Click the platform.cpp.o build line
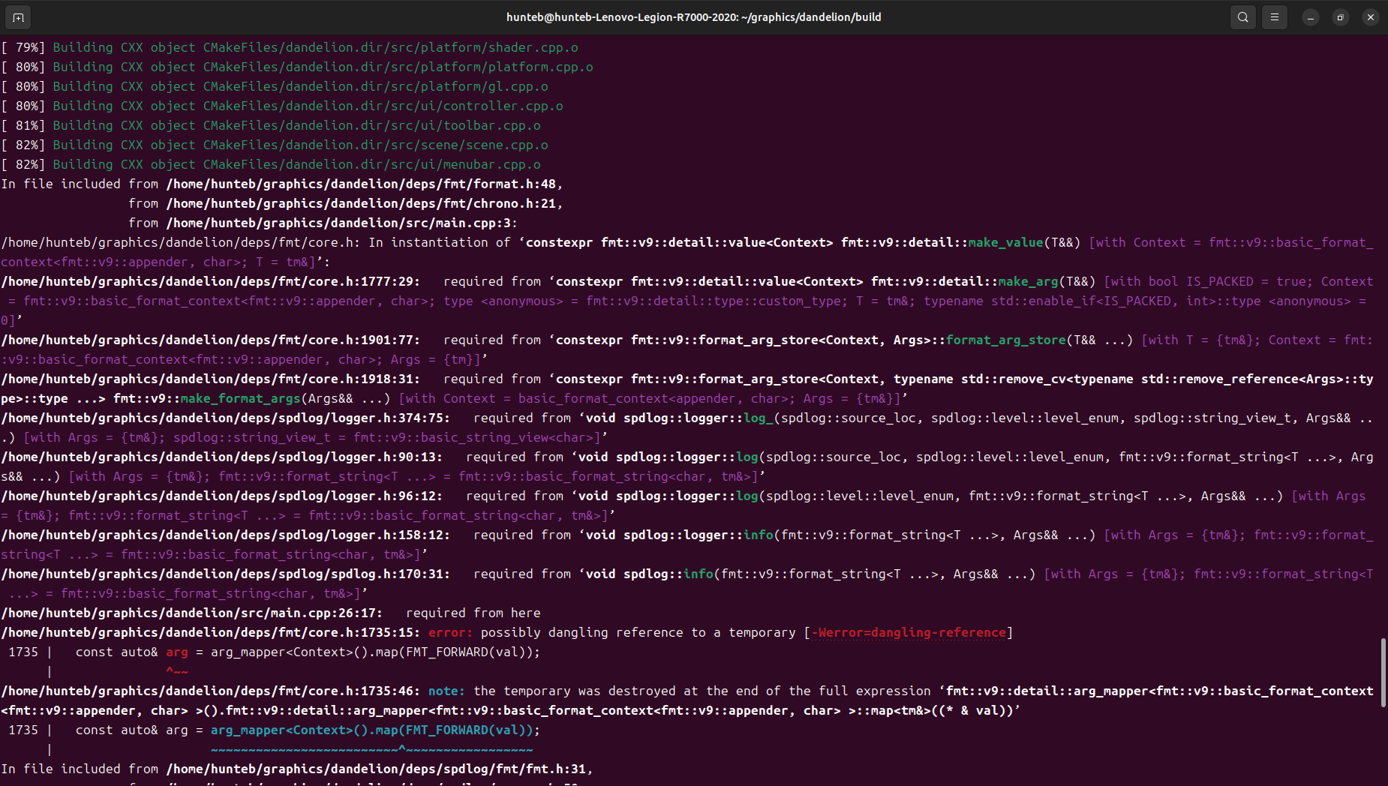This screenshot has height=786, width=1388. tap(323, 67)
